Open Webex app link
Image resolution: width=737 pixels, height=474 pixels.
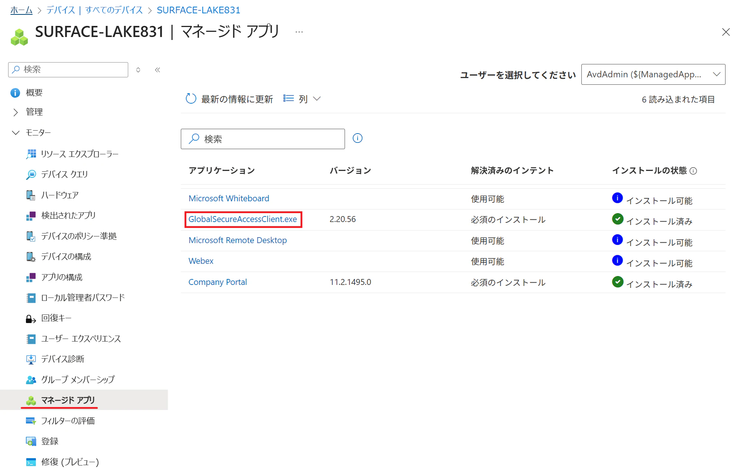pos(201,261)
